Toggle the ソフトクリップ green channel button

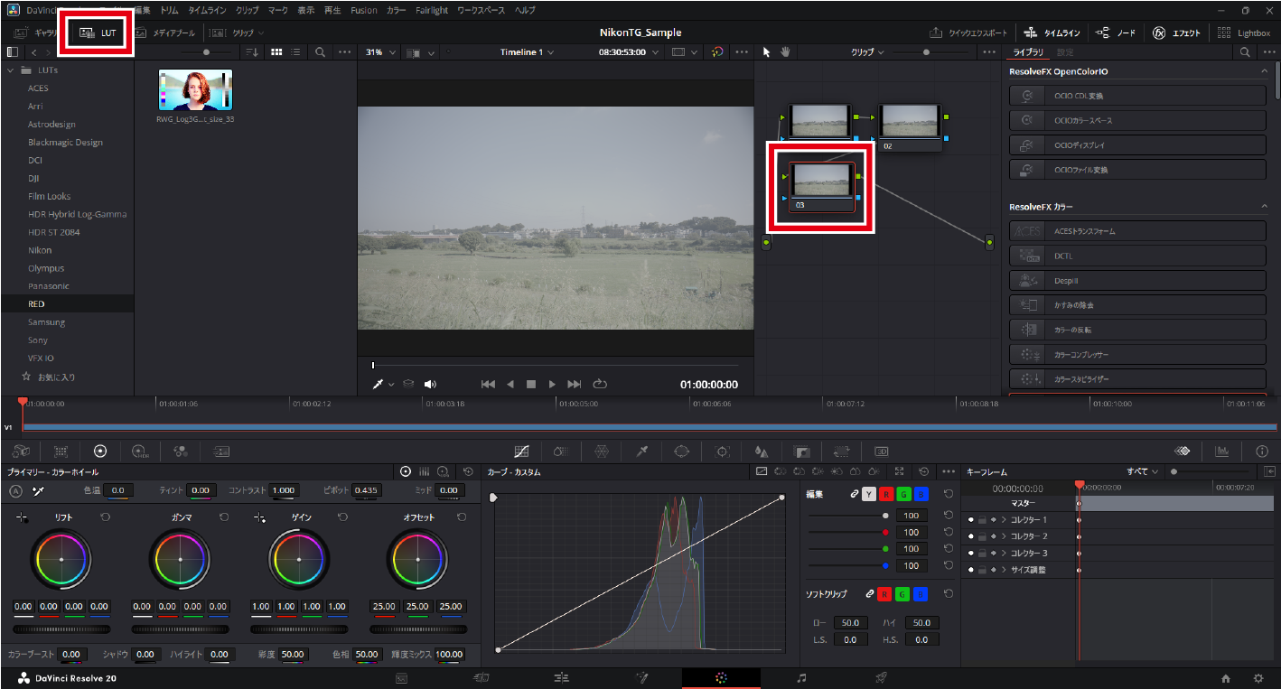[x=902, y=593]
